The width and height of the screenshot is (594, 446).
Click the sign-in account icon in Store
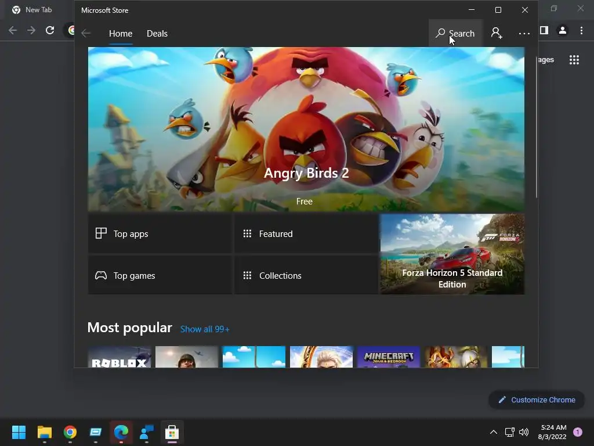click(497, 33)
